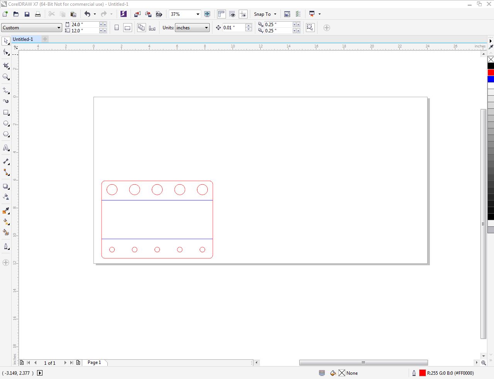The height and width of the screenshot is (379, 494).
Task: Select the Color Eyedropper tool
Action: (6, 211)
